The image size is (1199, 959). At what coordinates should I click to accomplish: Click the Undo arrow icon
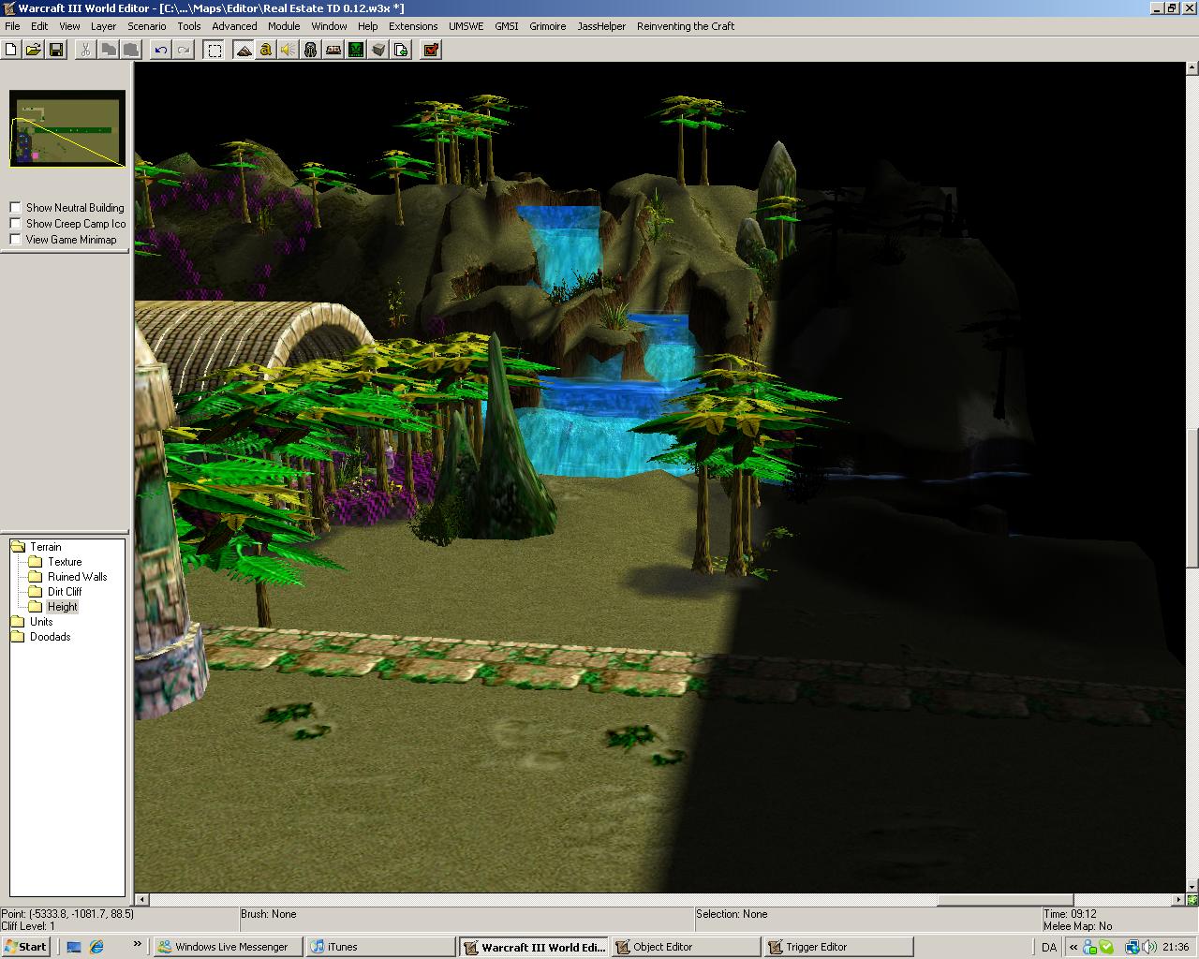point(161,50)
